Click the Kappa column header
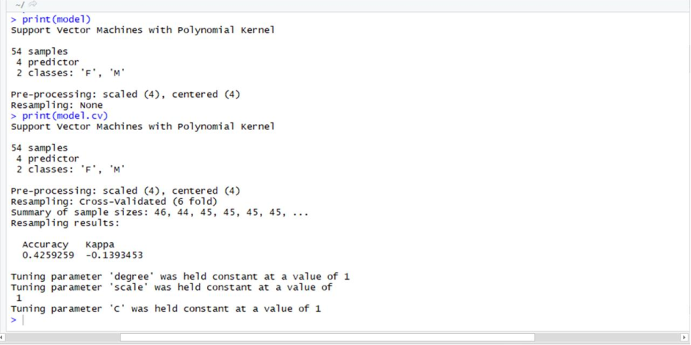Screen dimensions: 691x345 [x=100, y=244]
